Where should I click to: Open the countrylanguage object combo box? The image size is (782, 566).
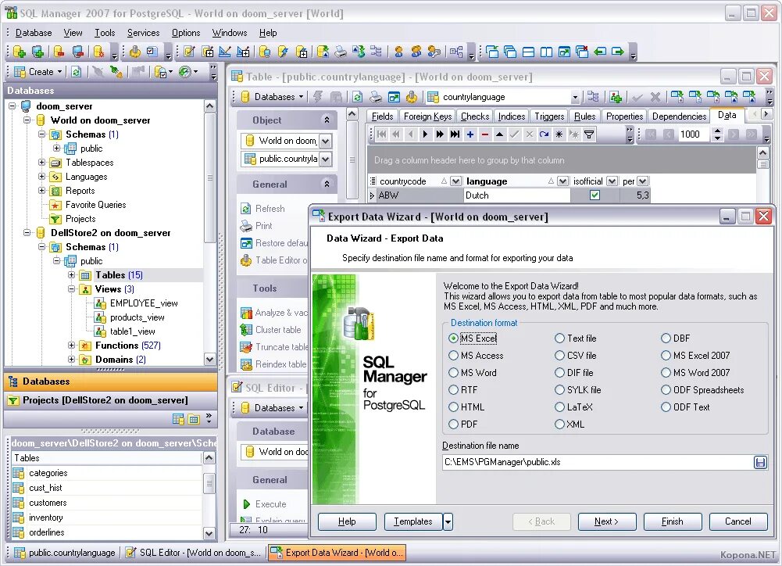pos(576,97)
